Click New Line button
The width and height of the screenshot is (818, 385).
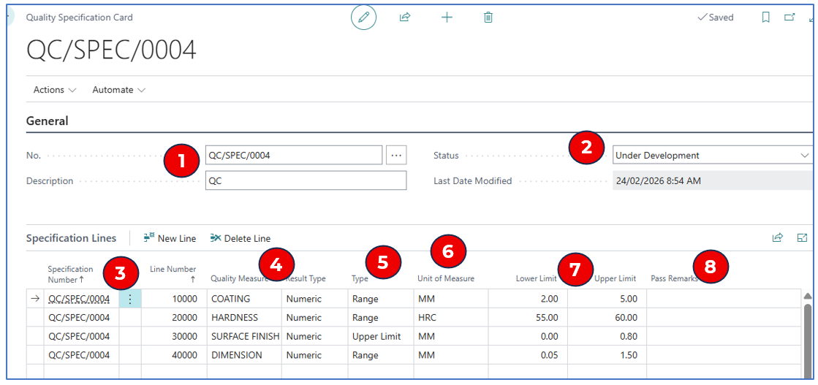click(170, 238)
